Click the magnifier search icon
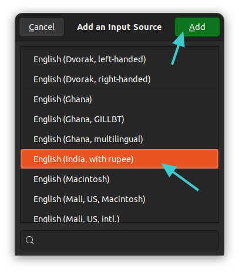The height and width of the screenshot is (272, 239). [x=30, y=240]
